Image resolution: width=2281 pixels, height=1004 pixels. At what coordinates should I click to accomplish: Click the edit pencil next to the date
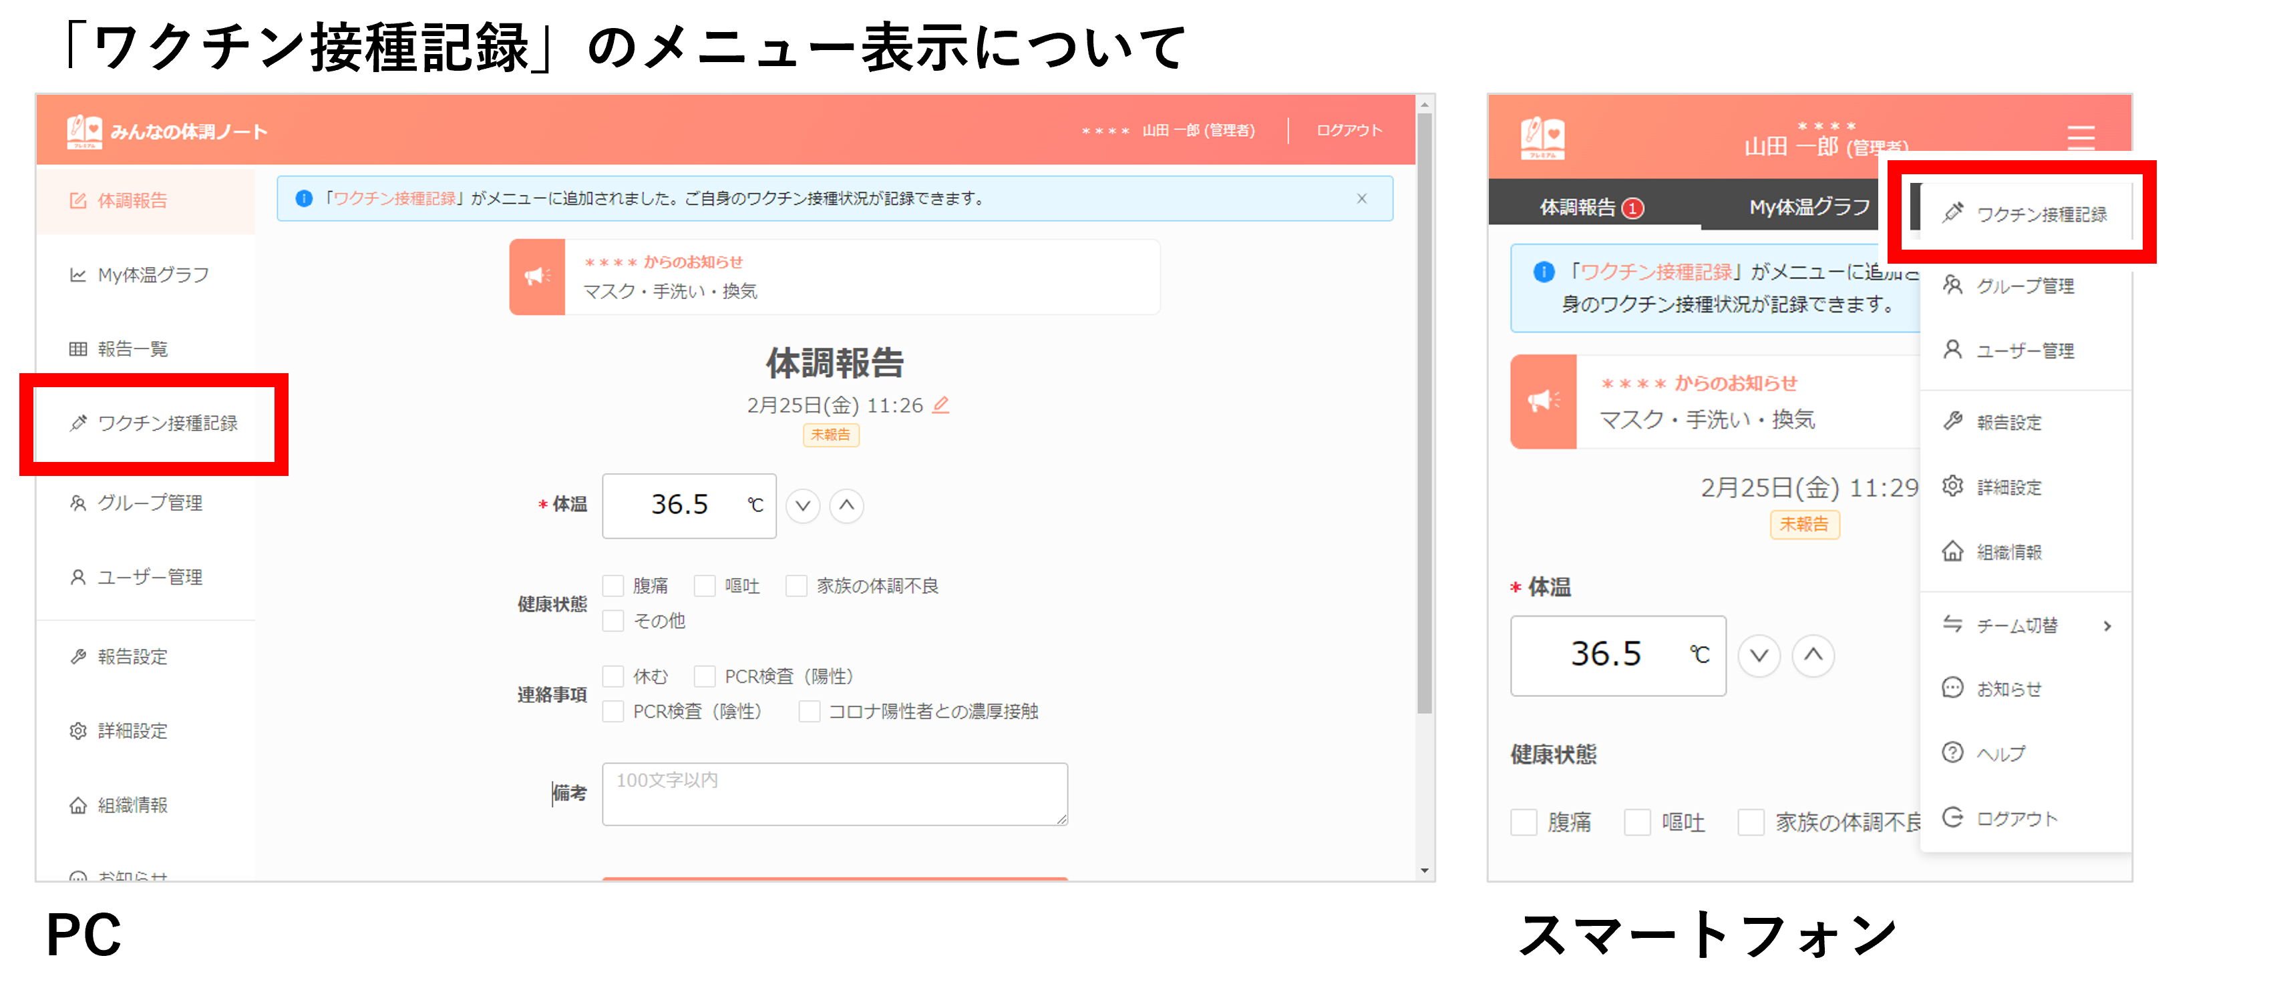tap(941, 405)
